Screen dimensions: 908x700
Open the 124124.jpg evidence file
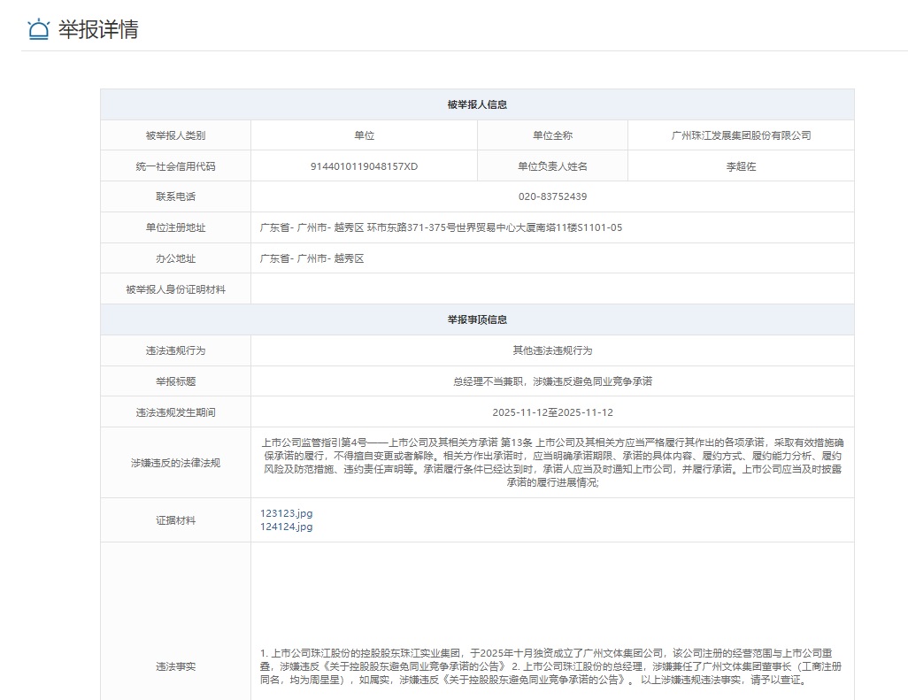point(286,527)
